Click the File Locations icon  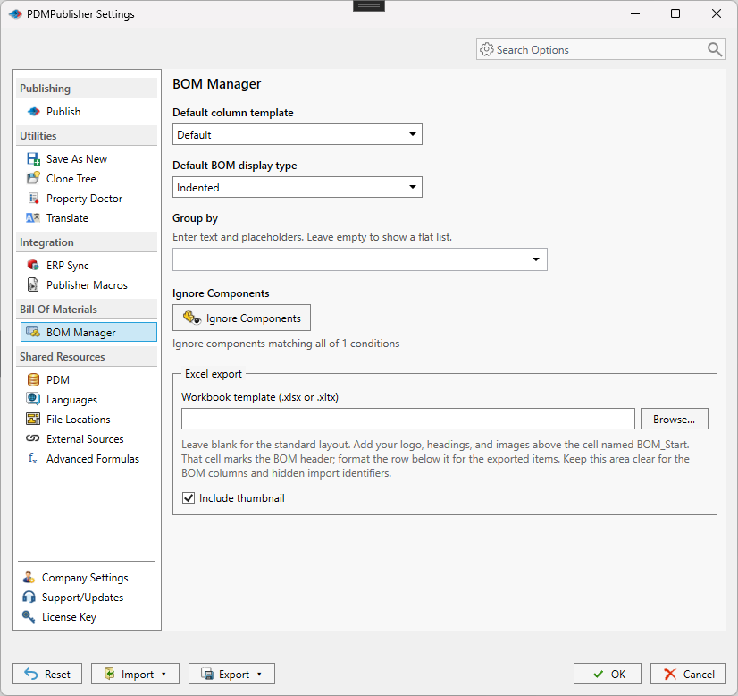tap(33, 419)
